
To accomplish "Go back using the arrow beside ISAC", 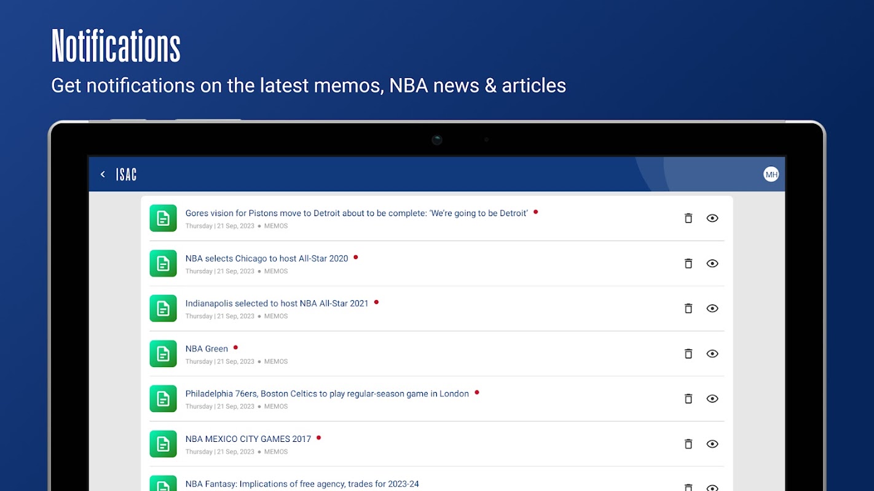I will pos(103,174).
